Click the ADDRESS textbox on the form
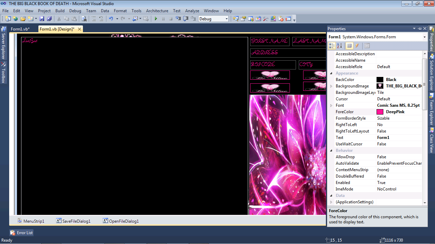The width and height of the screenshot is (435, 244). 288,53
